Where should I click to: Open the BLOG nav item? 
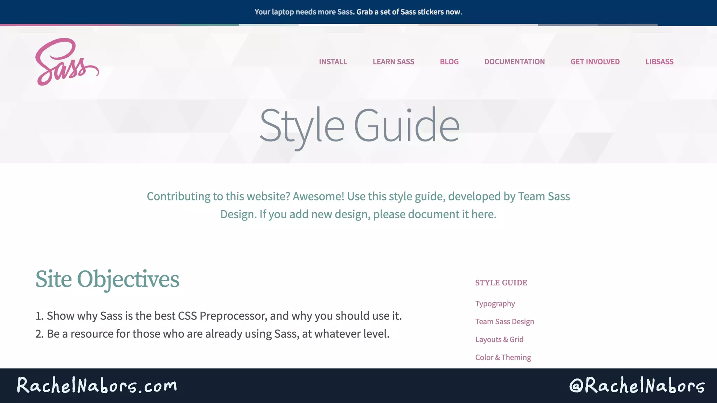(x=449, y=62)
